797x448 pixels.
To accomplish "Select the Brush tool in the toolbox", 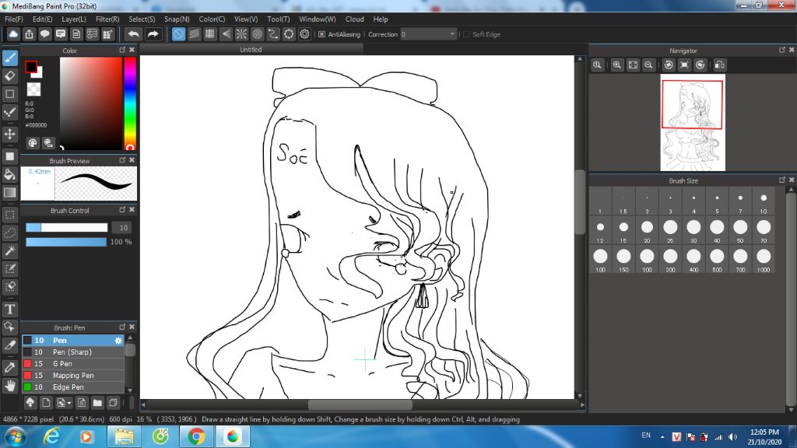I will tap(10, 58).
